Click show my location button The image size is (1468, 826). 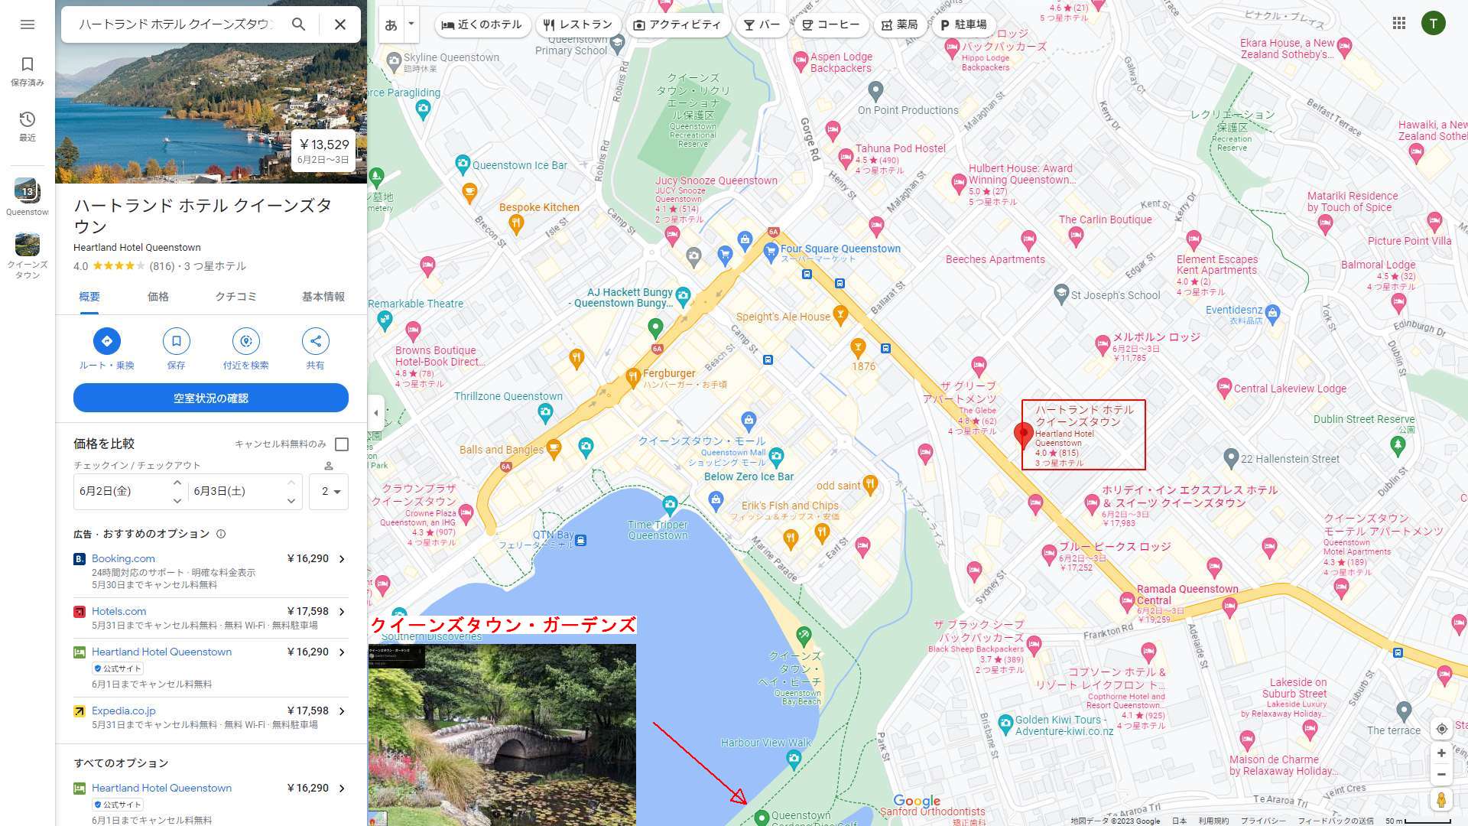[x=1441, y=729]
